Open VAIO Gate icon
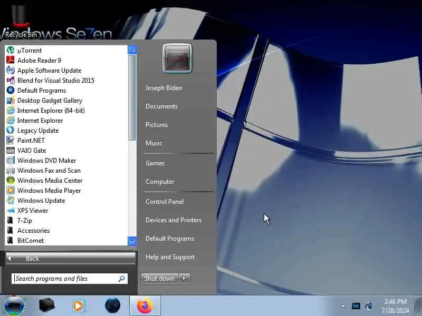Viewport: 422px width, 316px height. [11, 151]
